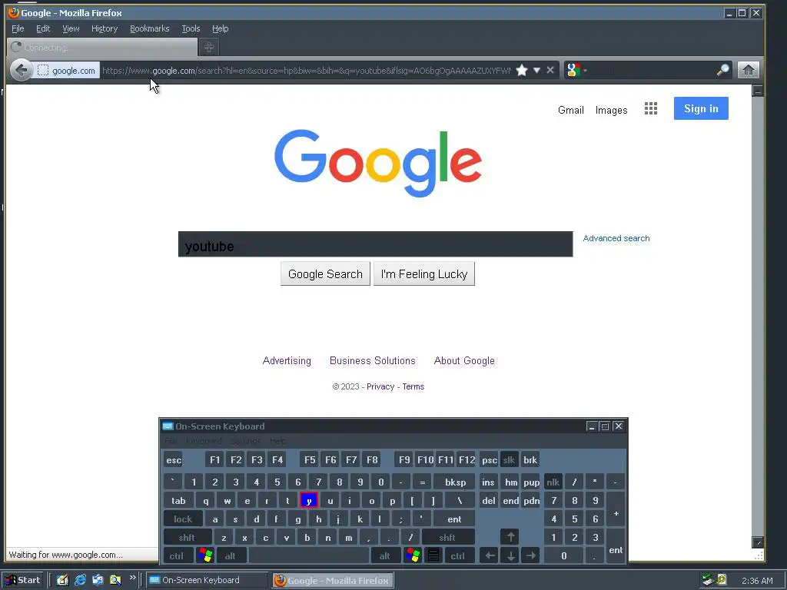Click the right Windows logo key
Image resolution: width=787 pixels, height=590 pixels.
pos(413,555)
